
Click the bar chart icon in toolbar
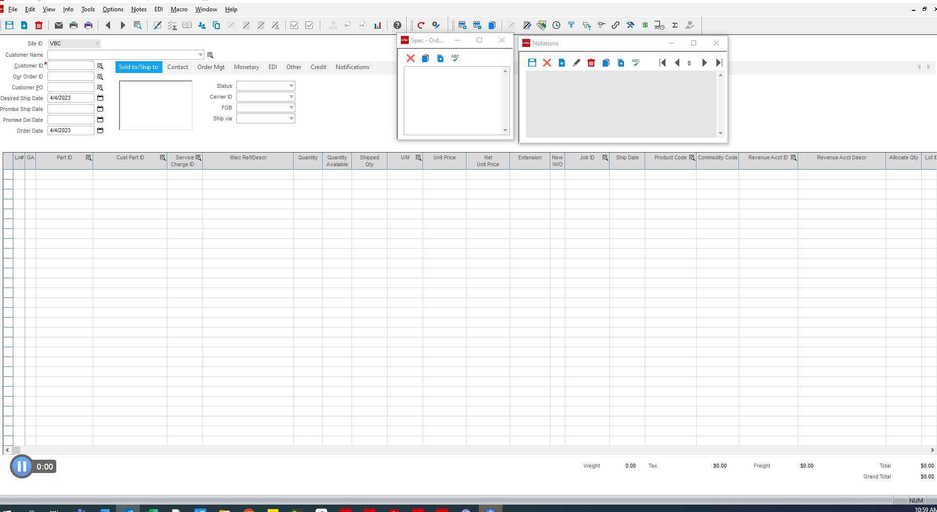(x=378, y=25)
